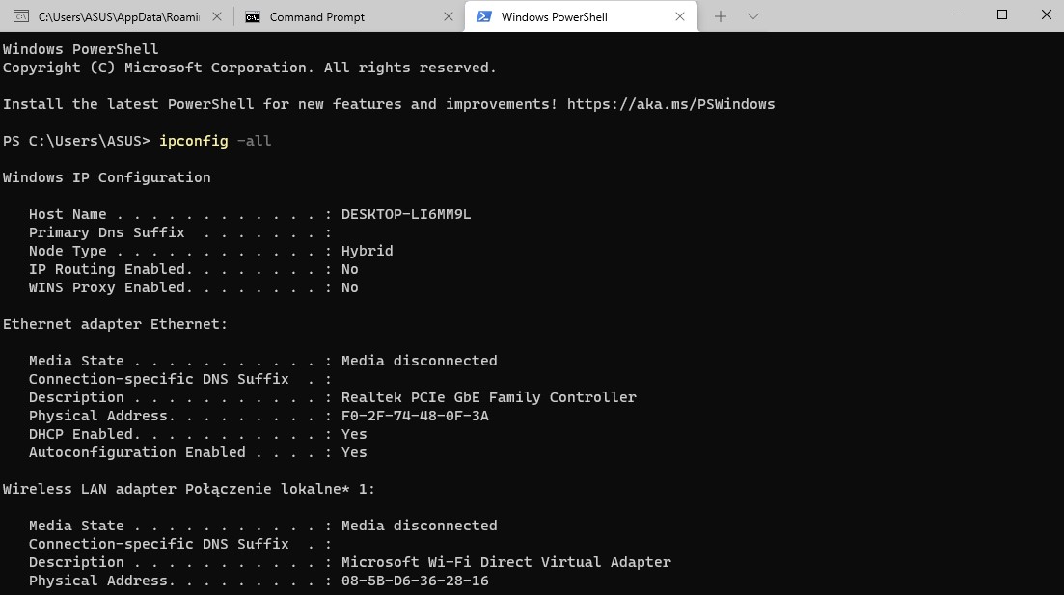1064x595 pixels.
Task: Close the C:\Users\ASUS\AppData tab
Action: 215,16
